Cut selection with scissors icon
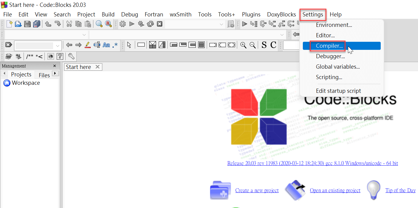The width and height of the screenshot is (418, 208). (x=69, y=24)
